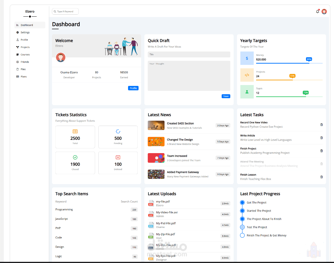Click the dollar icon in Yearly Targets

click(247, 58)
